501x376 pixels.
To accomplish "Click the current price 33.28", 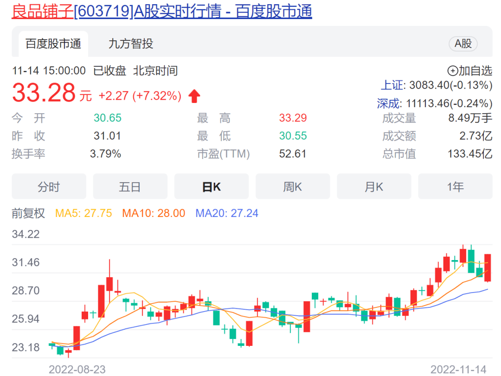I will (44, 93).
